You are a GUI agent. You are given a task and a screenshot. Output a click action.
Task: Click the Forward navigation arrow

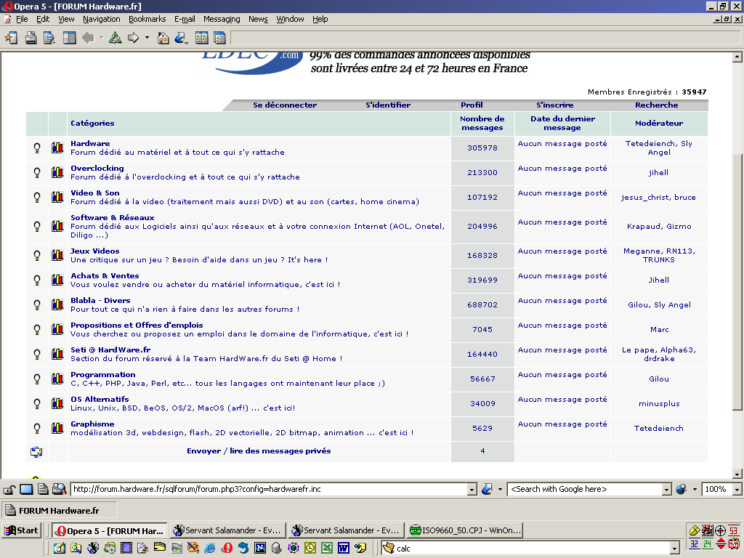coord(134,38)
